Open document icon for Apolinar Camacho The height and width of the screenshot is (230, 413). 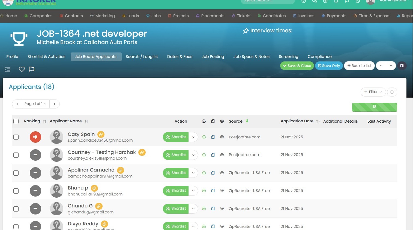click(213, 173)
